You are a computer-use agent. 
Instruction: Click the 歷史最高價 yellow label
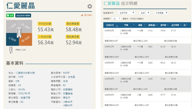coord(73,24)
